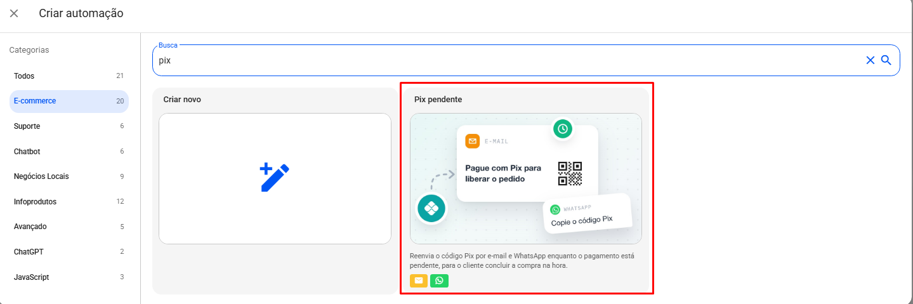
Task: Open the JavaScript category
Action: 69,277
